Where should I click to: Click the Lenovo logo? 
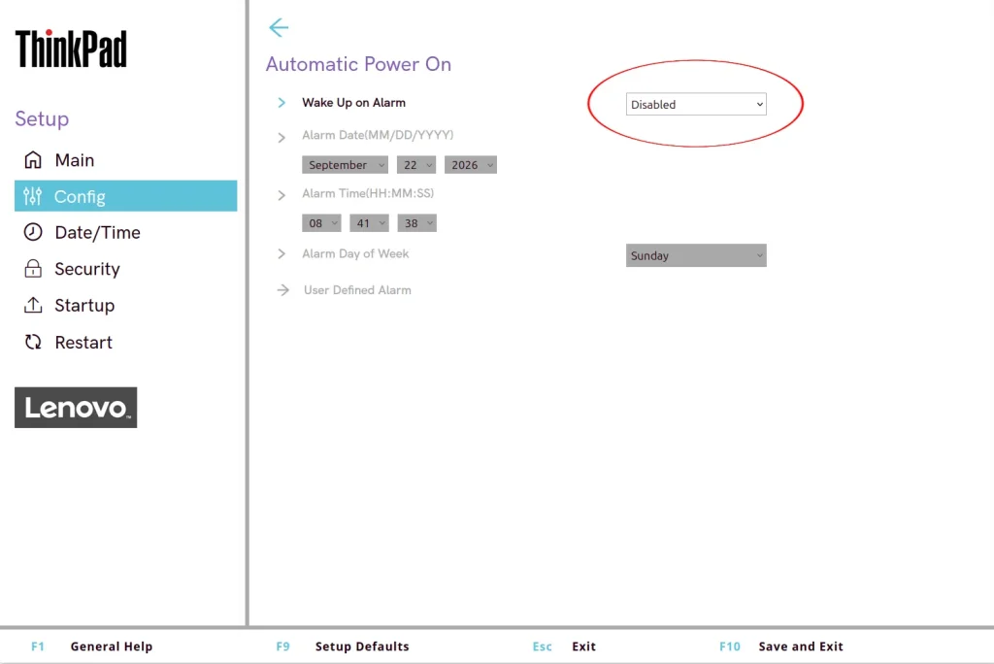(76, 407)
